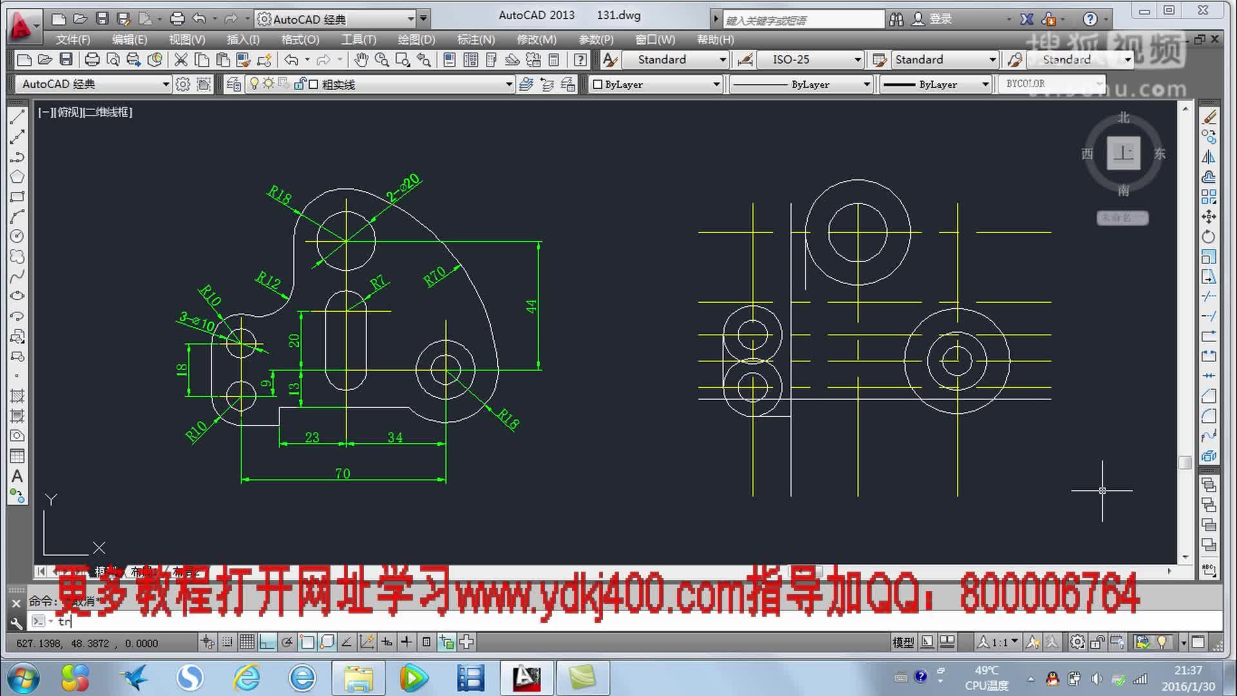Toggle Object Snap on status bar
This screenshot has height=696, width=1237.
point(307,642)
